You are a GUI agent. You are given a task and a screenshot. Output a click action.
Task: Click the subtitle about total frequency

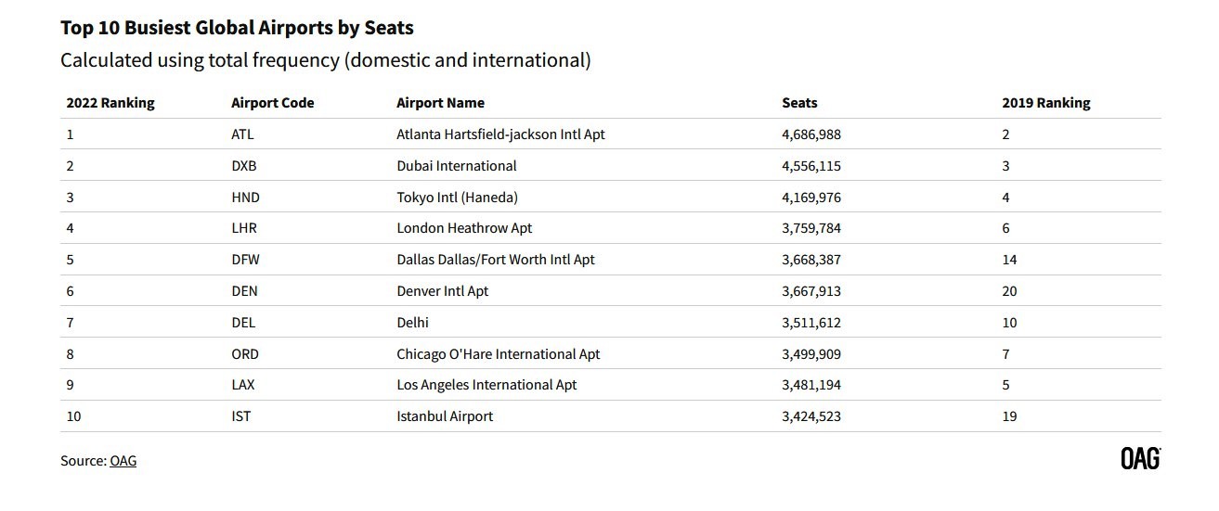coord(326,61)
